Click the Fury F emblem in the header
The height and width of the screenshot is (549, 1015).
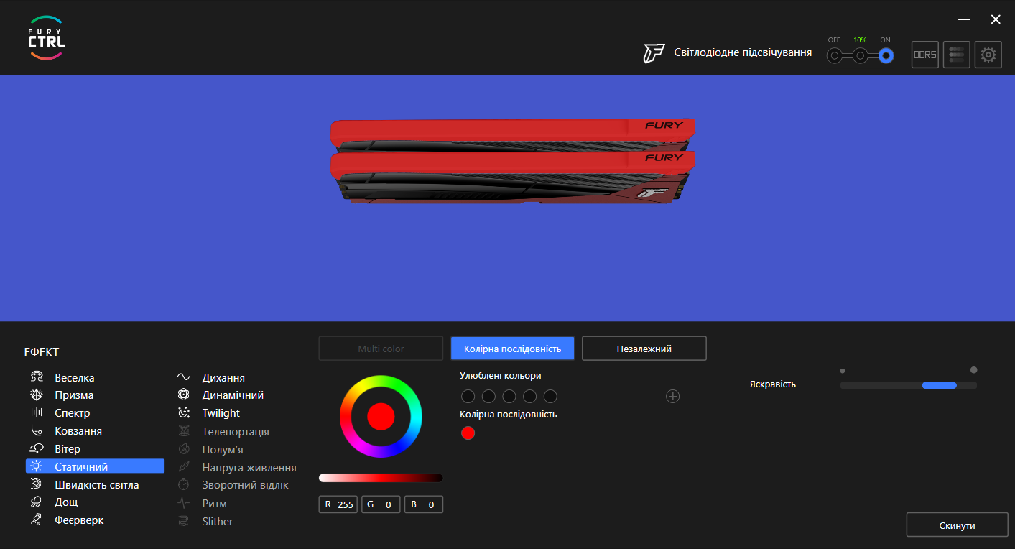(x=654, y=53)
